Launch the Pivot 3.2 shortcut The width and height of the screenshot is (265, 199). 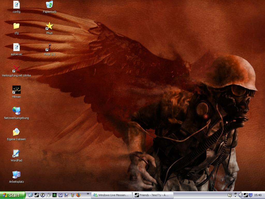coord(49,49)
